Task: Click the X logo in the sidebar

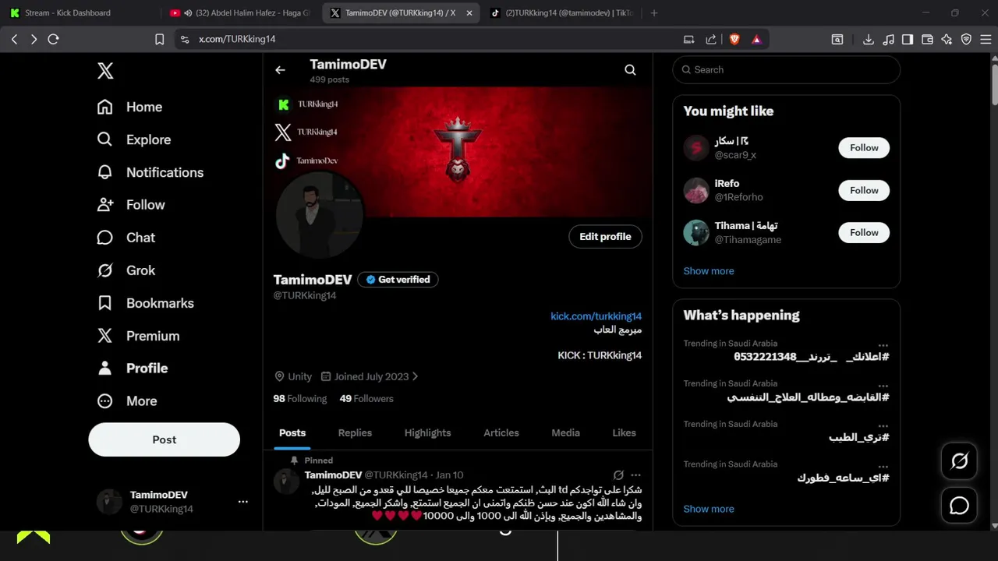Action: pos(105,71)
